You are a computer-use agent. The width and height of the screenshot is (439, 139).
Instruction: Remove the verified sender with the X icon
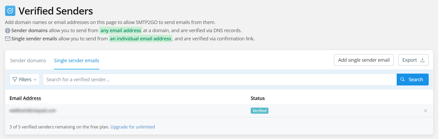(x=426, y=111)
